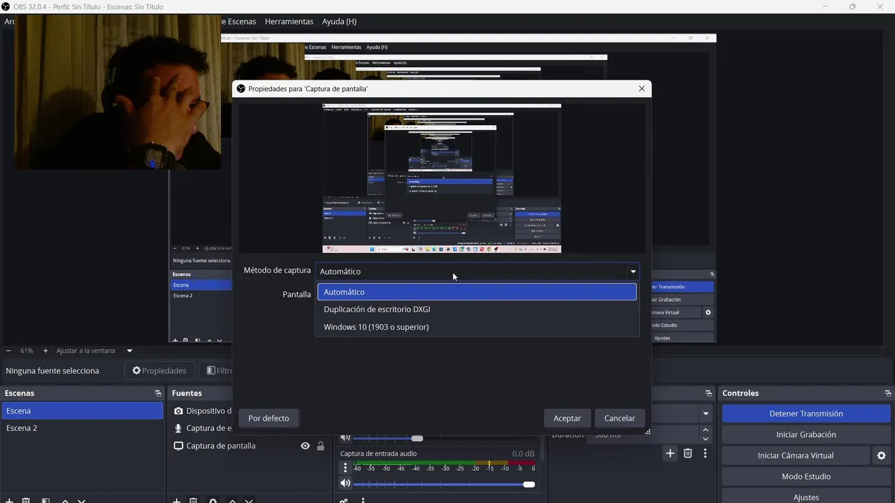The height and width of the screenshot is (503, 895).
Task: Toggle the lock icon of Captura de pantalla
Action: (320, 446)
